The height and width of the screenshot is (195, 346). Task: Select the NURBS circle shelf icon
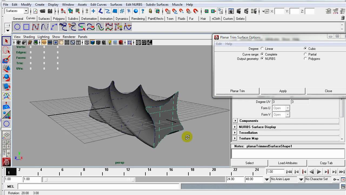pos(17,27)
